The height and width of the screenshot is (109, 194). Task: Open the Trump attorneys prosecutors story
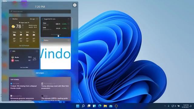[55, 87]
